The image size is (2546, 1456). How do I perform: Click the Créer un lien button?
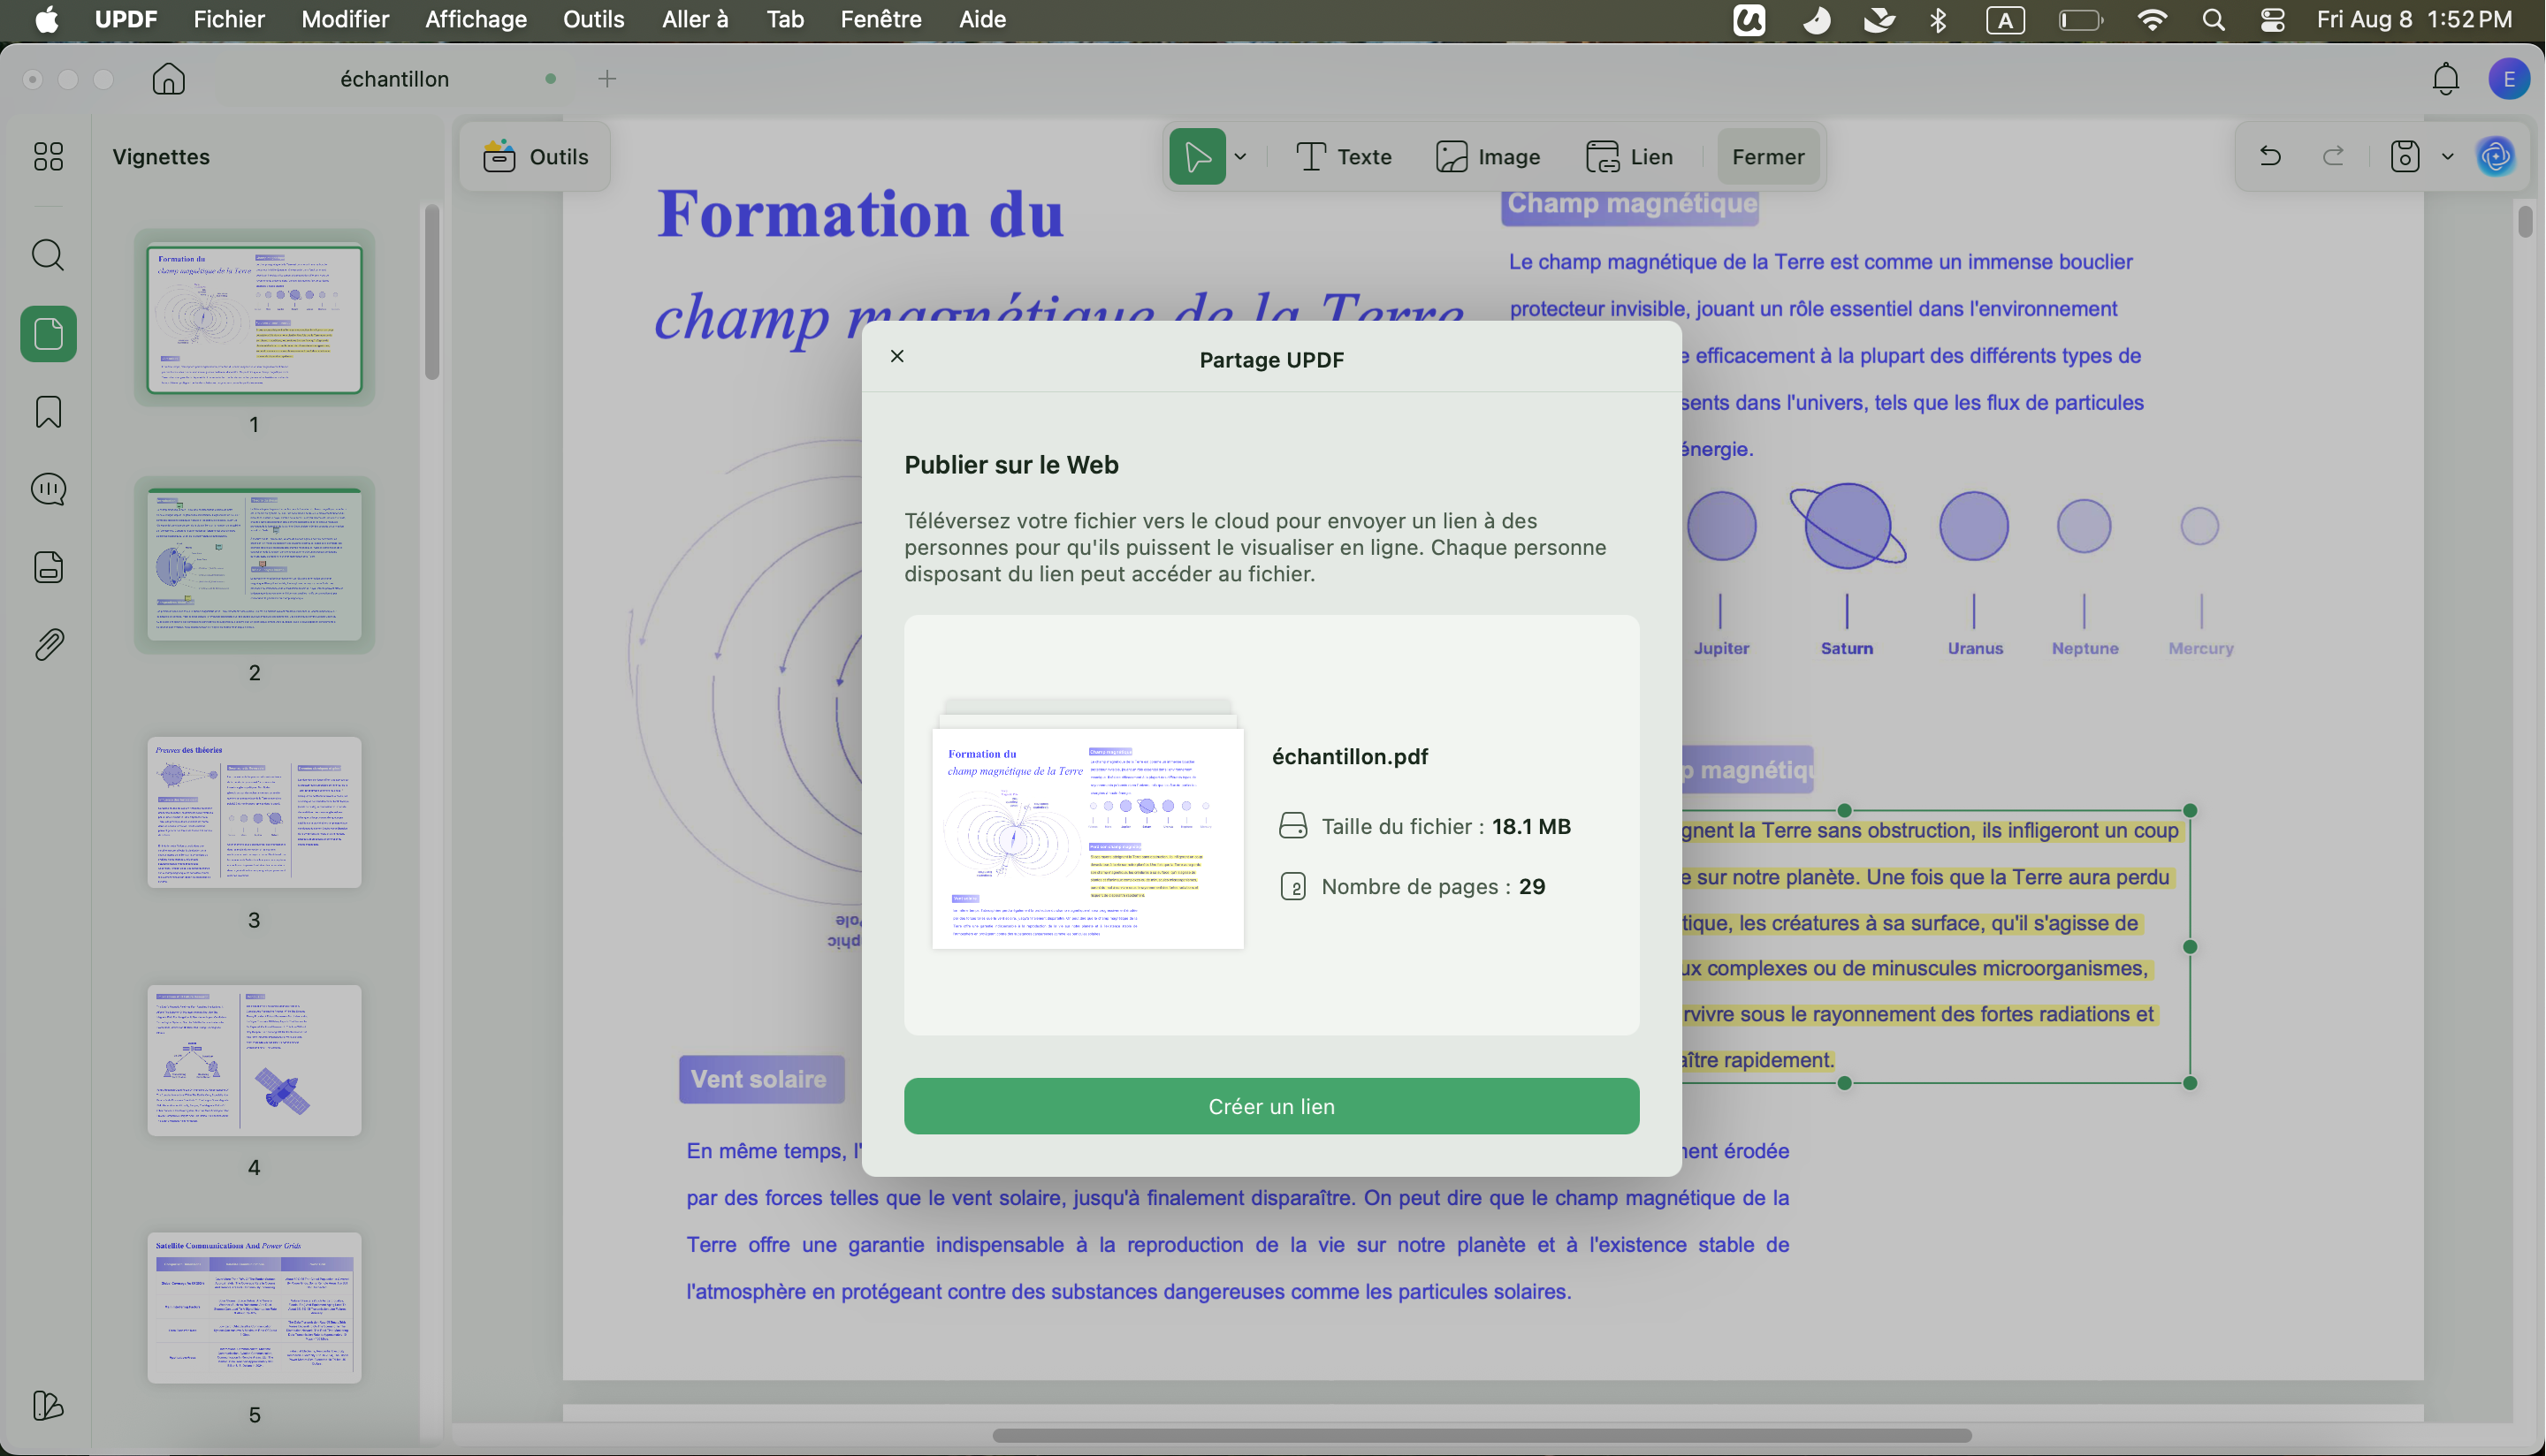pyautogui.click(x=1271, y=1106)
